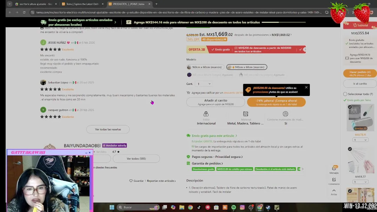Click 'Reportar este artículo' link
The width and height of the screenshot is (377, 212).
[x=161, y=181]
